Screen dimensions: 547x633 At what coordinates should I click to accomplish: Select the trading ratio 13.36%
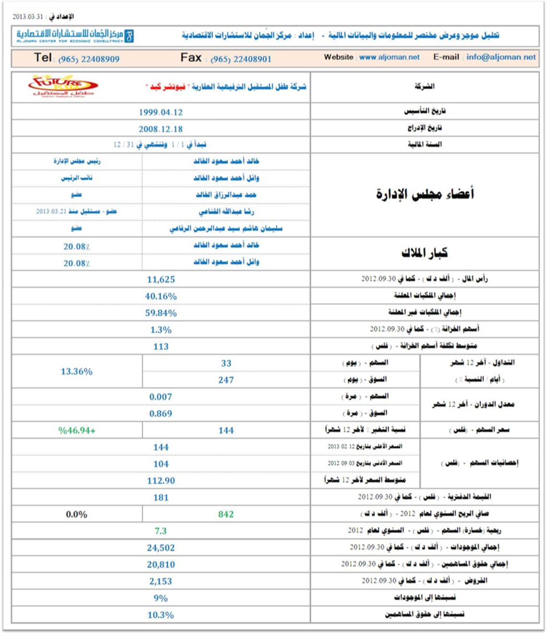point(77,371)
